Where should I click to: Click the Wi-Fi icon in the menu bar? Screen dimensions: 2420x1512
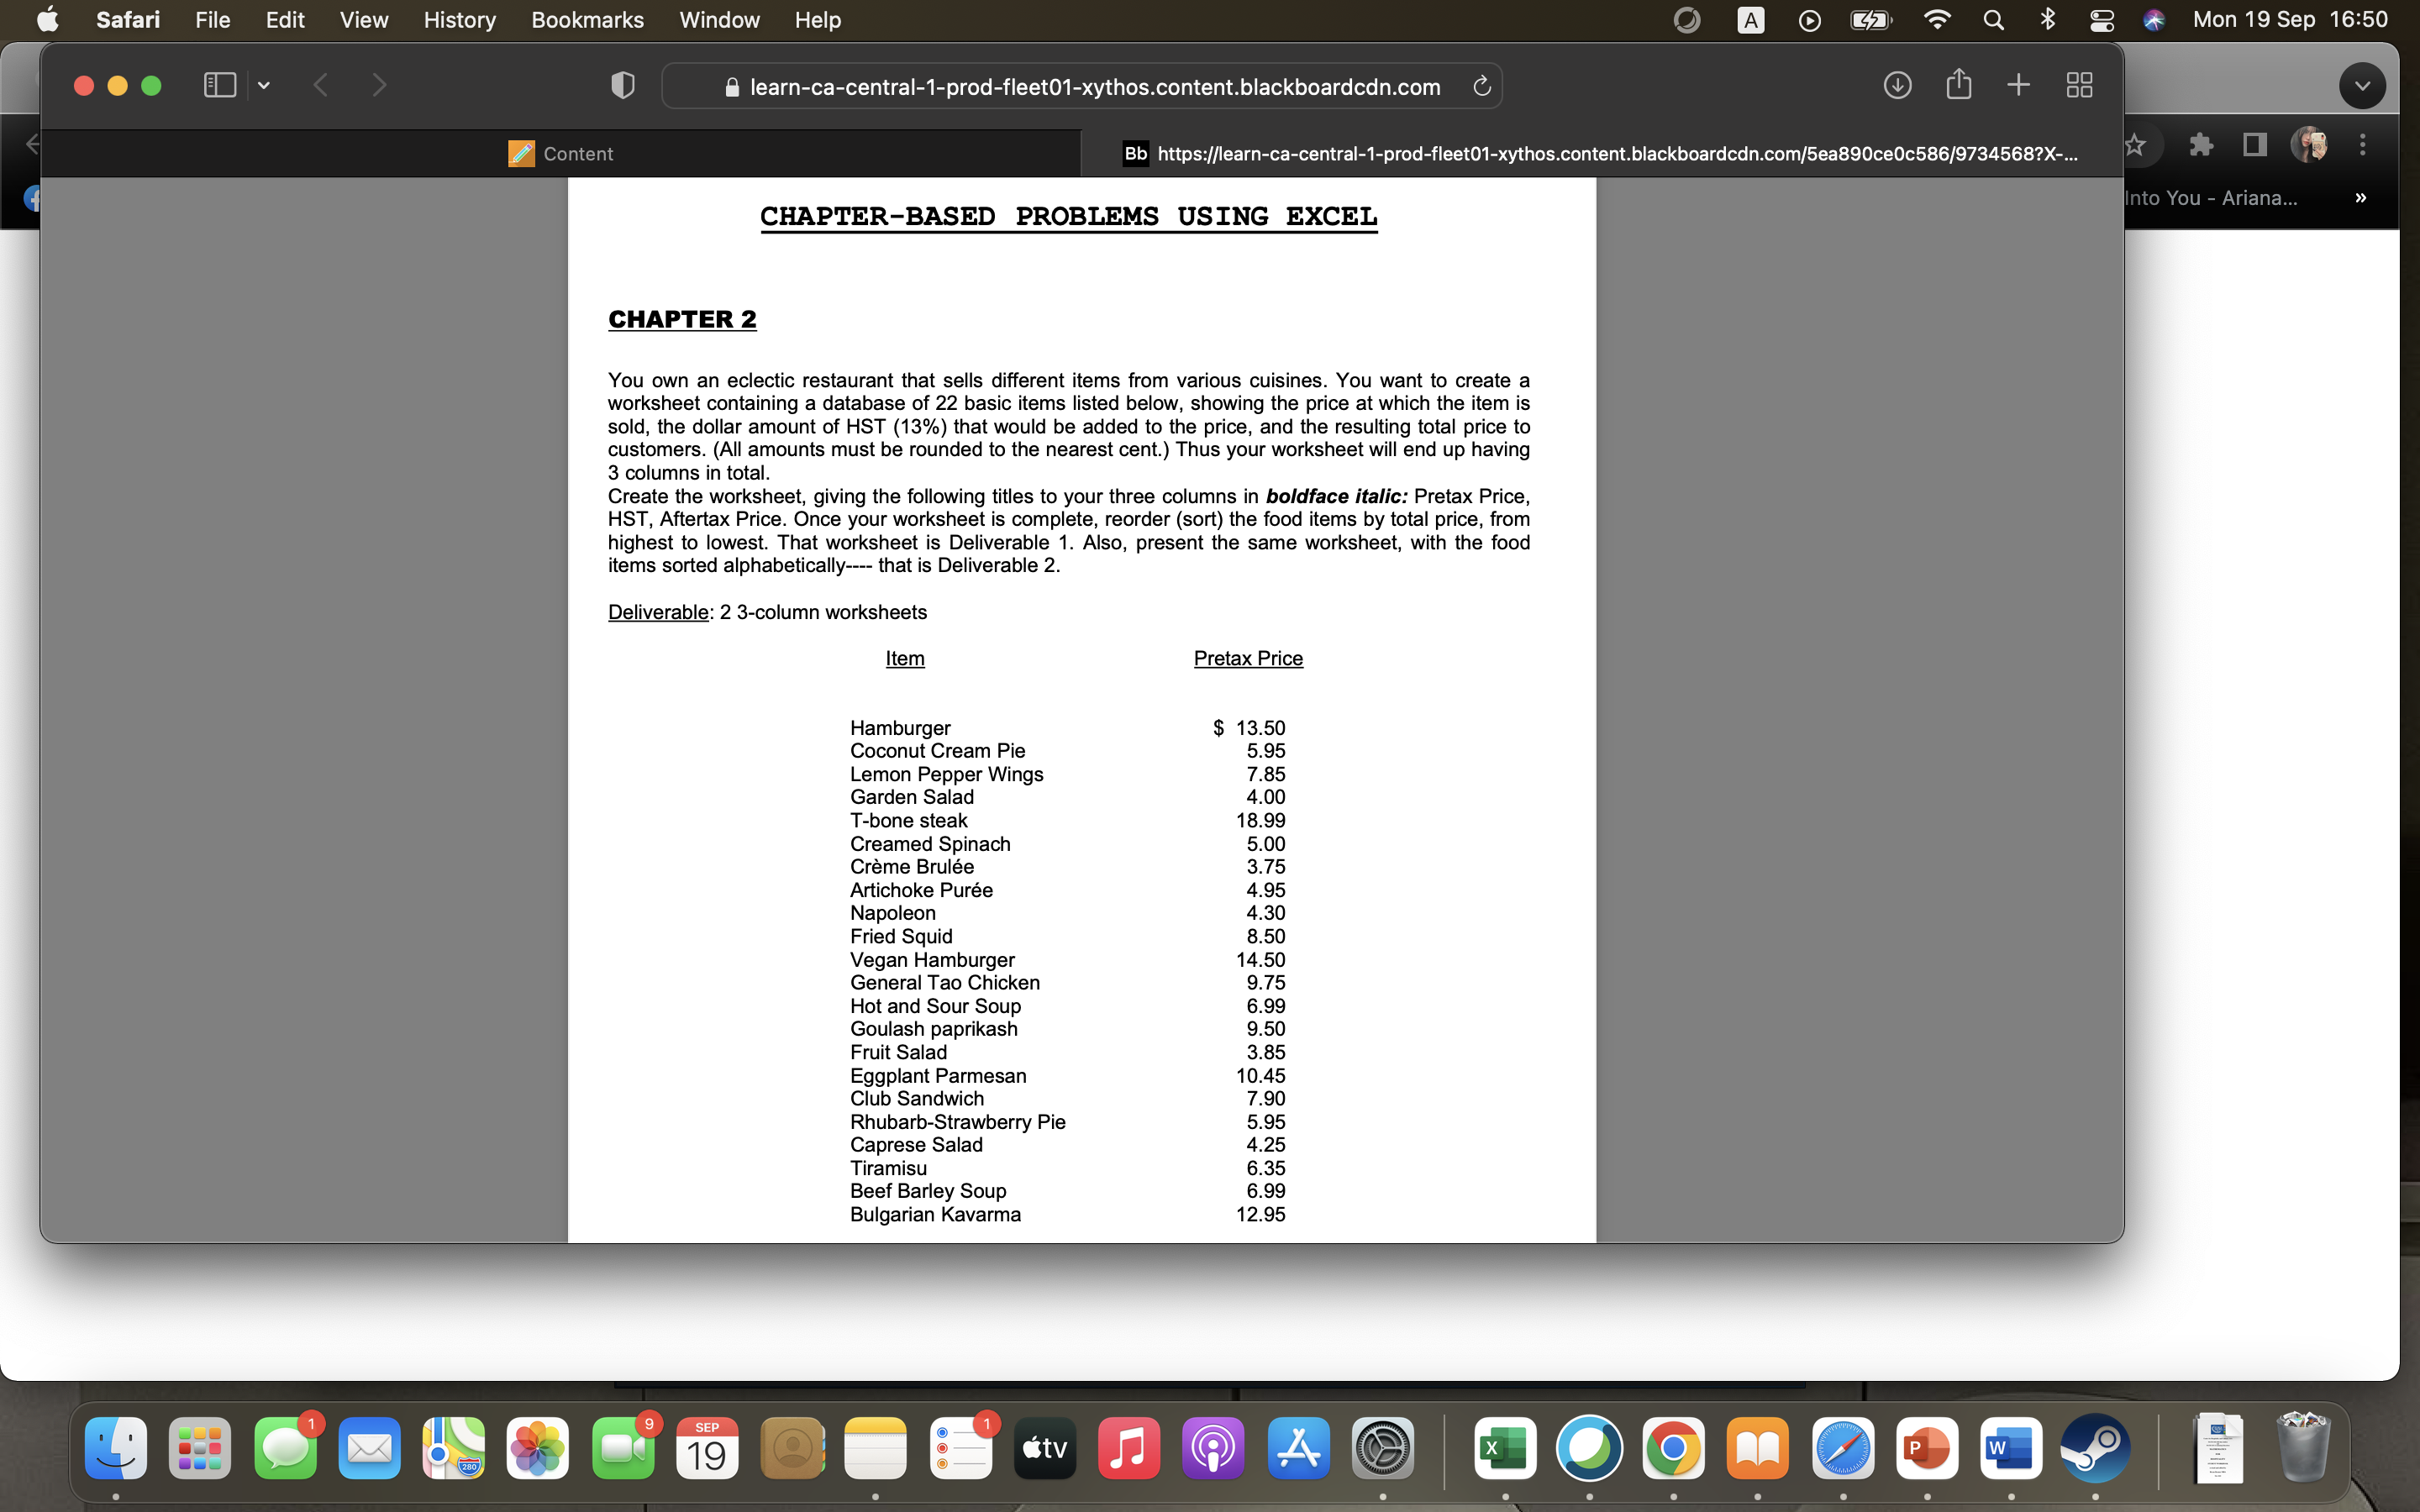pos(1937,19)
